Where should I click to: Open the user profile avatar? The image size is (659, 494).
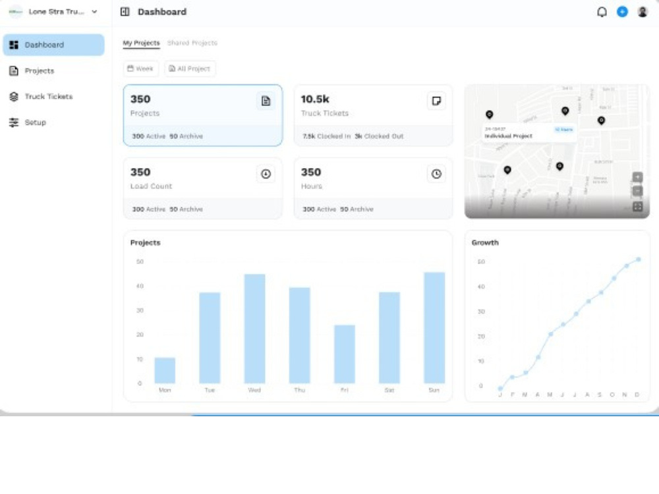pyautogui.click(x=643, y=12)
